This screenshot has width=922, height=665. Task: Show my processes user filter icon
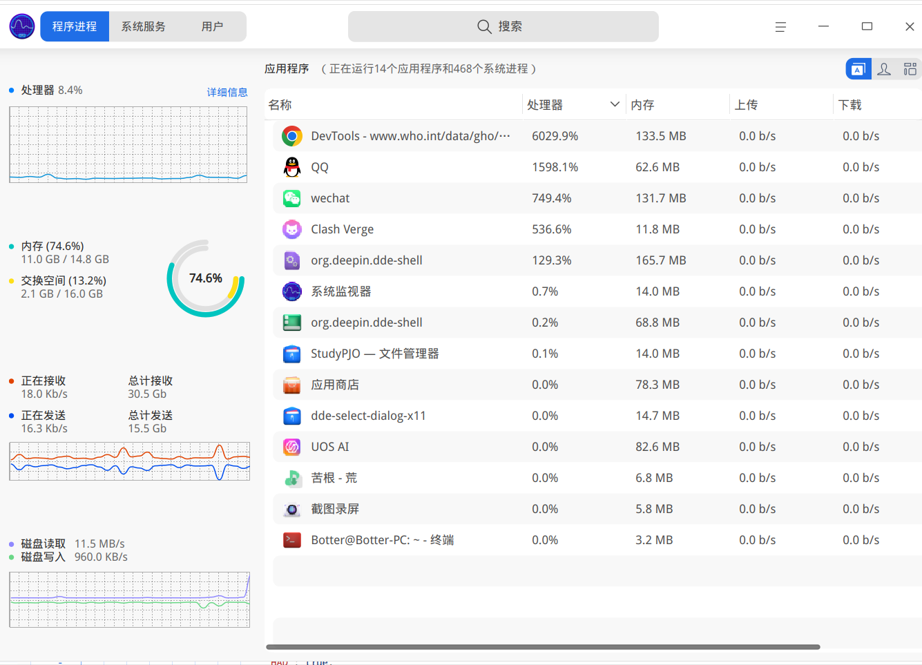pos(884,69)
